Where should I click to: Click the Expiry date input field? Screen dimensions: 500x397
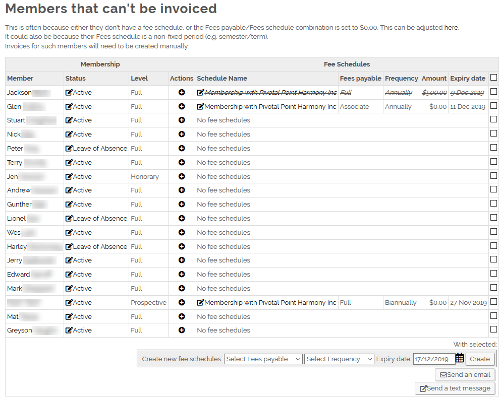point(434,359)
